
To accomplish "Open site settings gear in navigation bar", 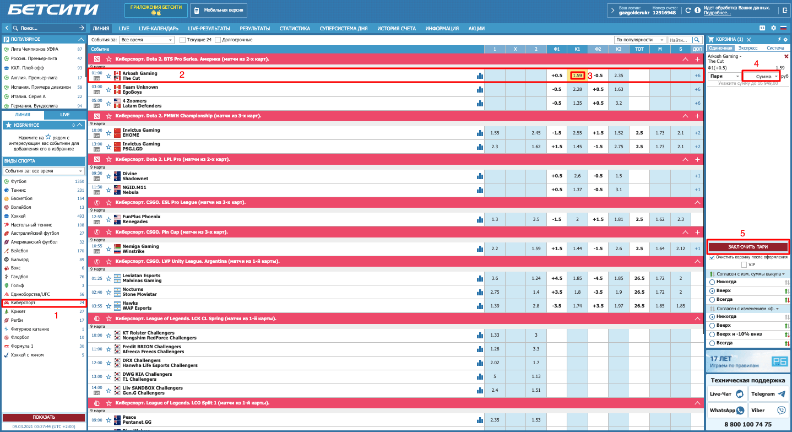I will [x=773, y=28].
